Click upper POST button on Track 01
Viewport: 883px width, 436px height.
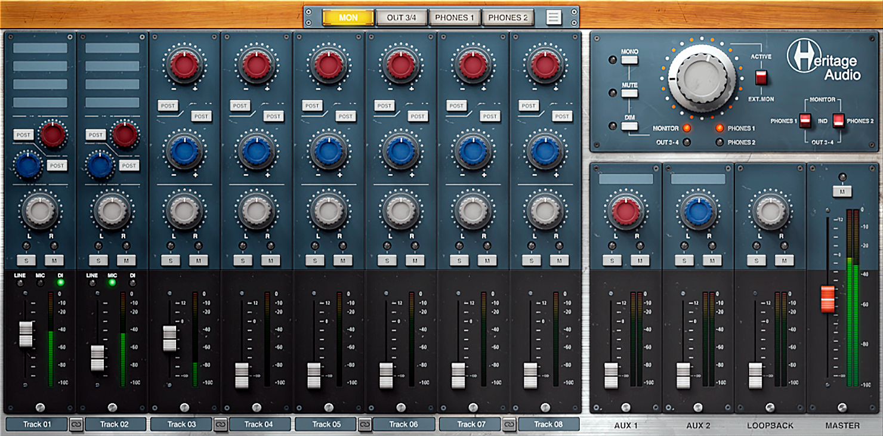point(24,135)
